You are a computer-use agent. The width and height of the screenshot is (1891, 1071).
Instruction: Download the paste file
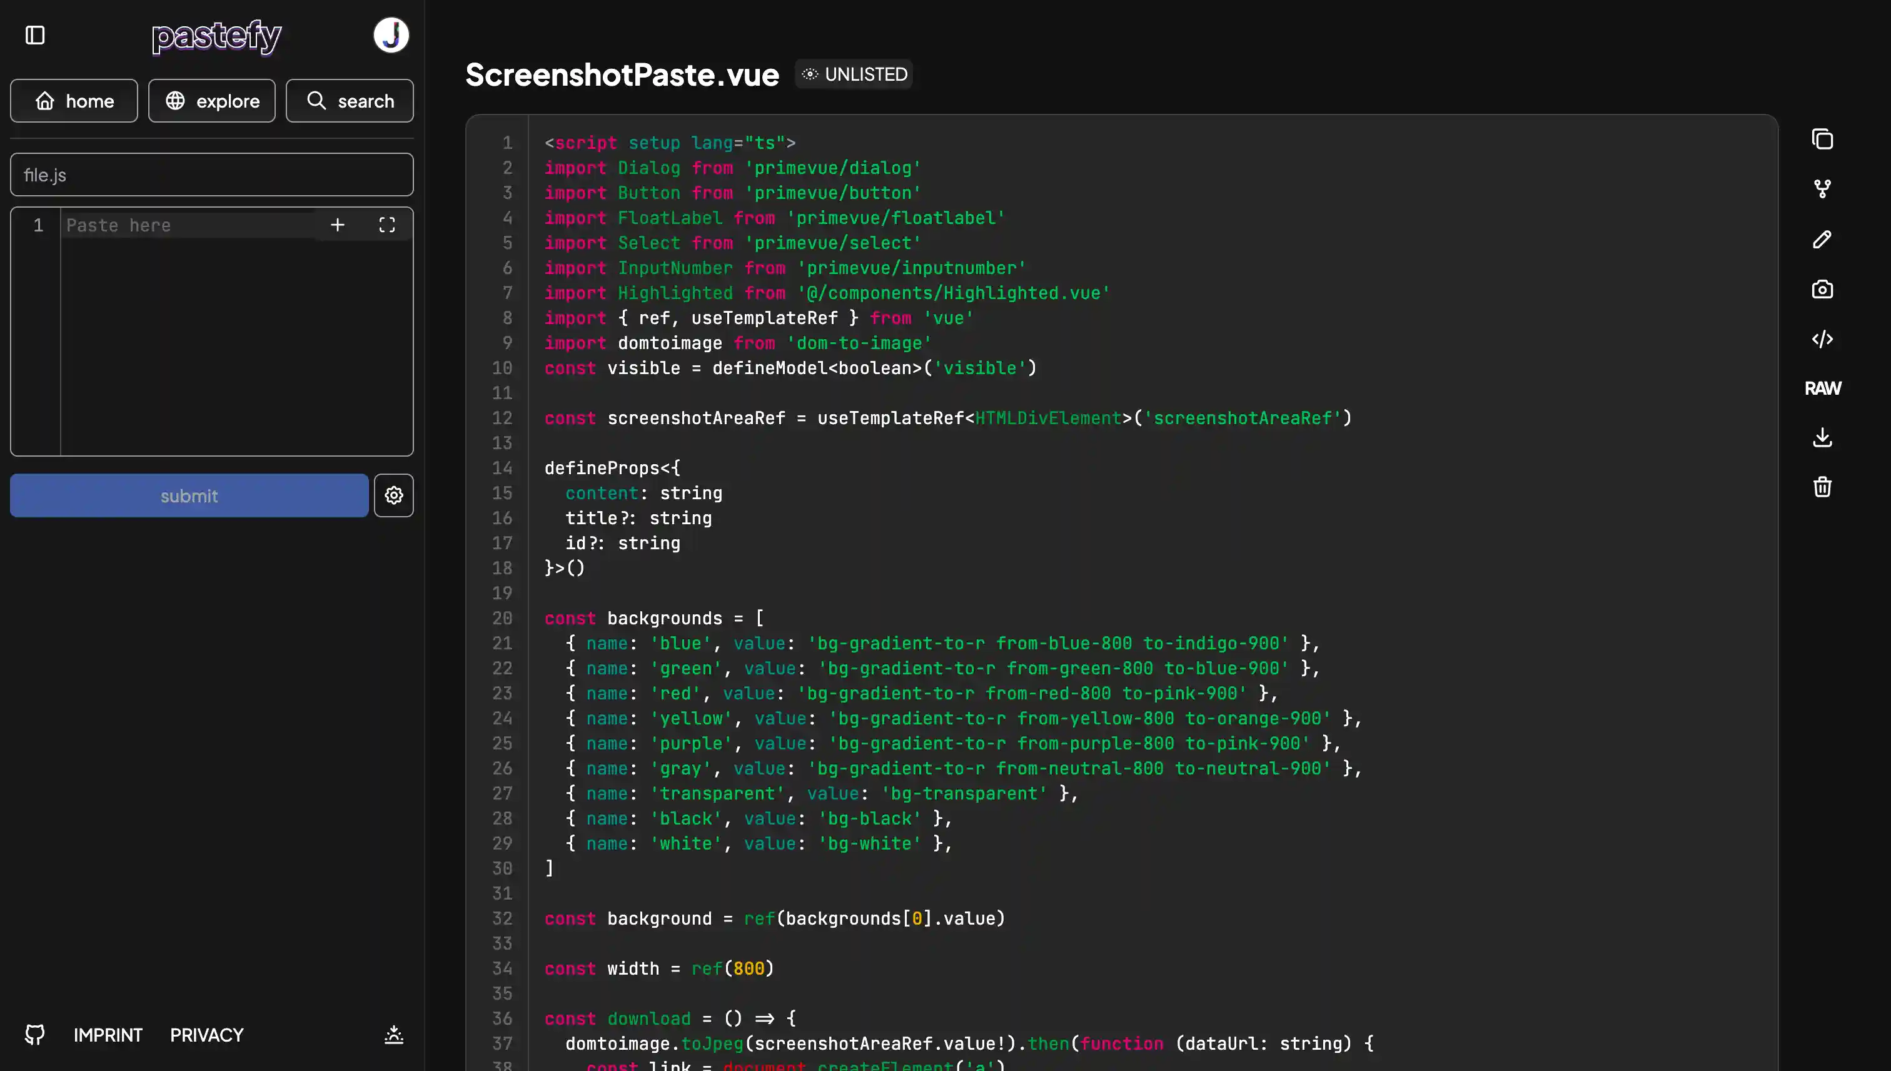coord(1822,438)
